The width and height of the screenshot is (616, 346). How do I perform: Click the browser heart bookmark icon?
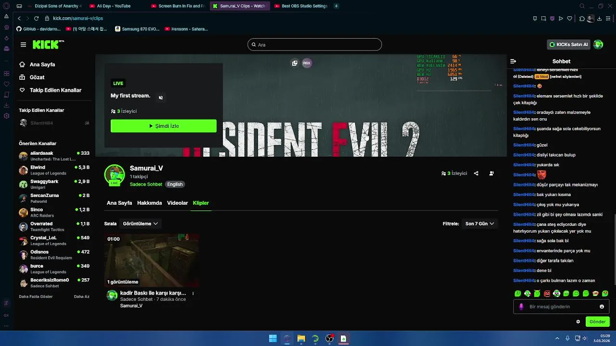click(569, 18)
